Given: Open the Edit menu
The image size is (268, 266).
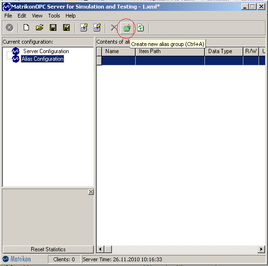Looking at the screenshot, I should coord(22,16).
